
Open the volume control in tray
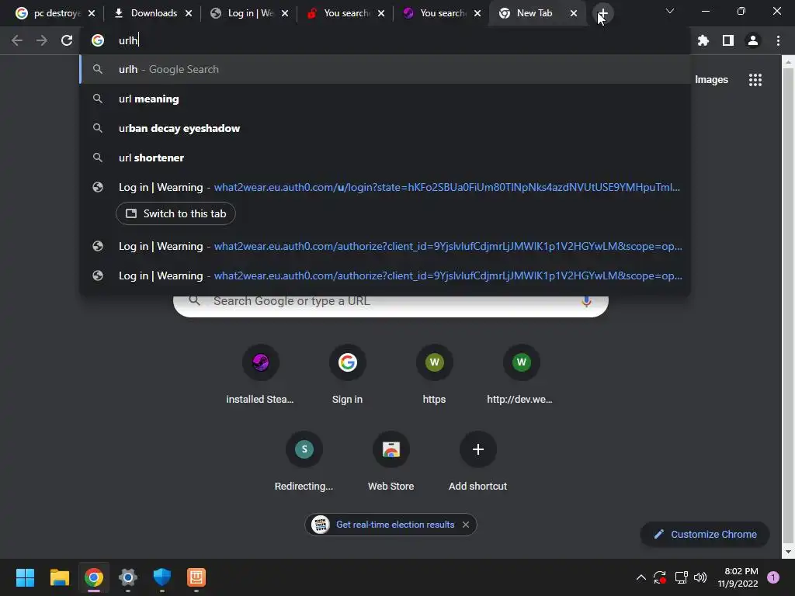[700, 577]
